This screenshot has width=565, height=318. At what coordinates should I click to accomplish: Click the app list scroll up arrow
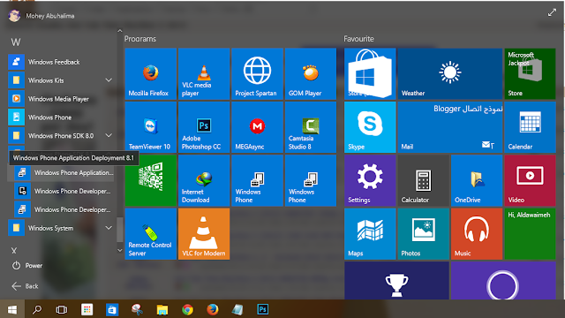pyautogui.click(x=120, y=31)
